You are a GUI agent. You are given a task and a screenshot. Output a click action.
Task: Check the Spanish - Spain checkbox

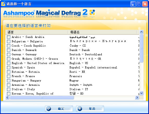(8, 67)
